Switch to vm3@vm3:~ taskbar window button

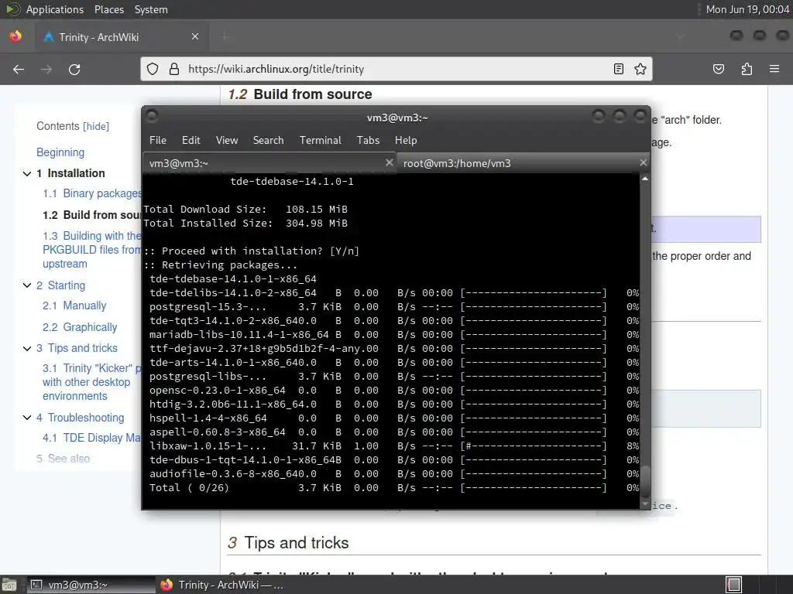click(x=91, y=585)
